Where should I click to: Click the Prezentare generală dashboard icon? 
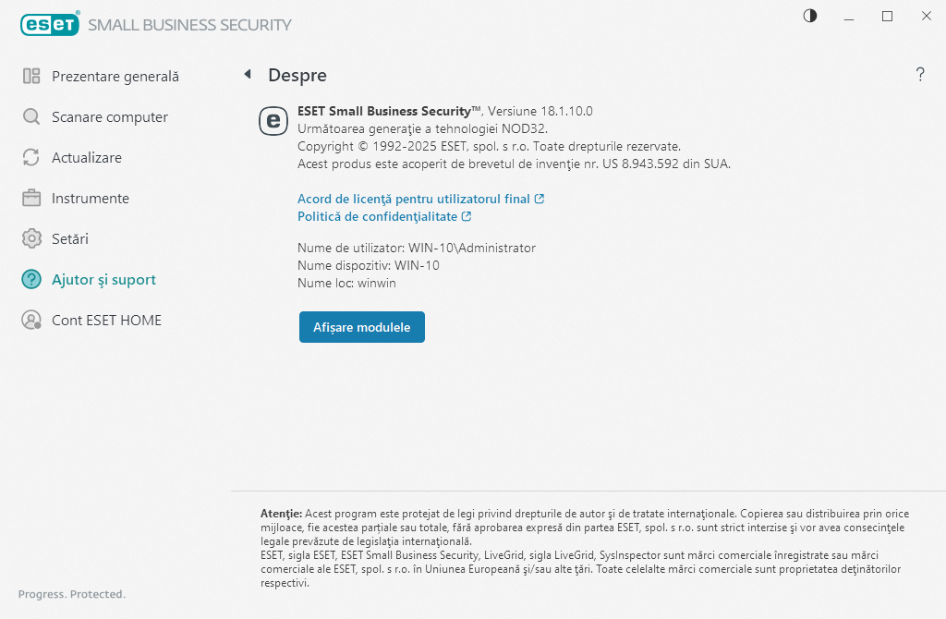pyautogui.click(x=31, y=76)
